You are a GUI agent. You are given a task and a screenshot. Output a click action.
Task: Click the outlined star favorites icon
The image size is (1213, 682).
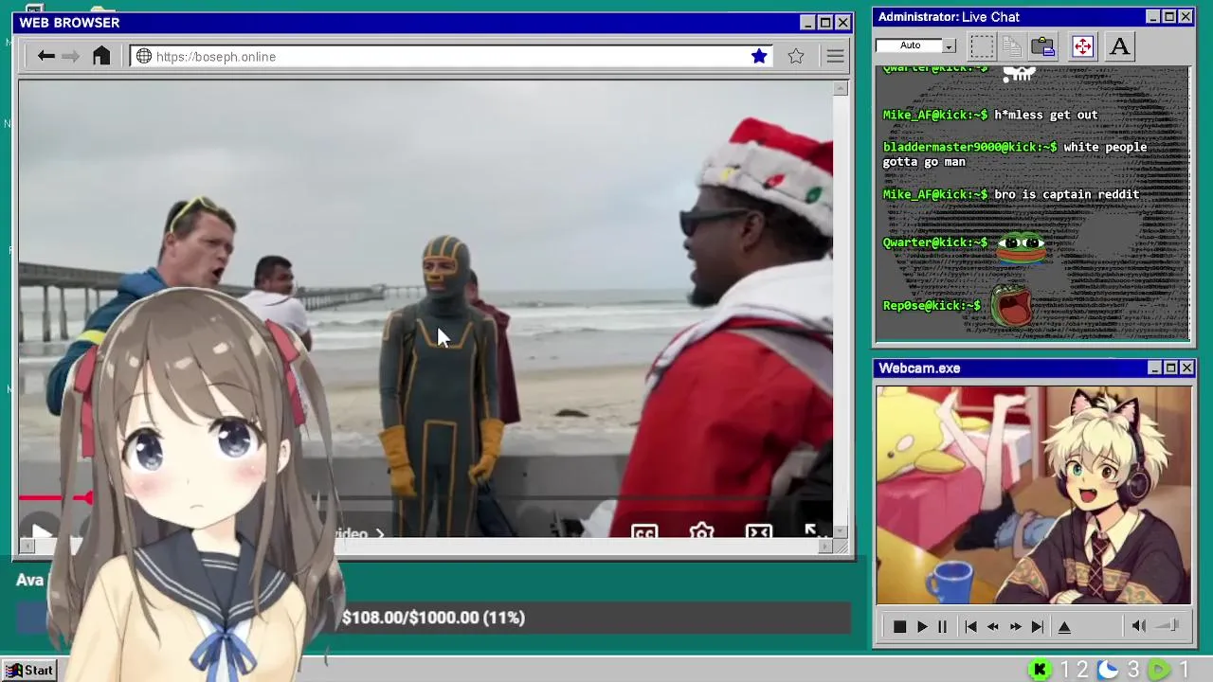[796, 57]
